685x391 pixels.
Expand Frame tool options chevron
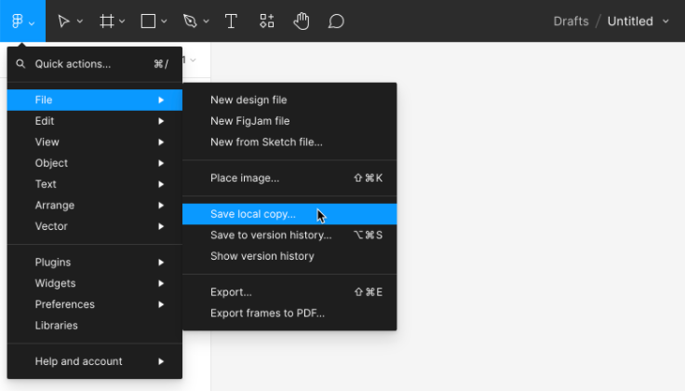122,21
